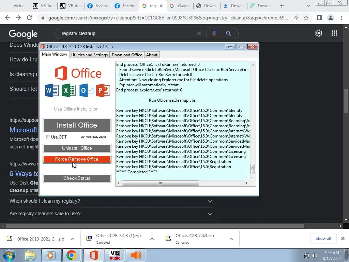Open a new Chrome tab
The height and width of the screenshot is (262, 349).
pos(282,6)
